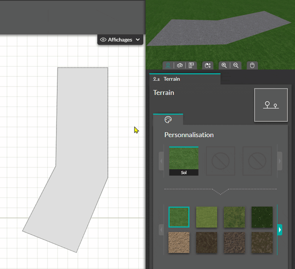Switch to first-person view icon

tap(168, 65)
